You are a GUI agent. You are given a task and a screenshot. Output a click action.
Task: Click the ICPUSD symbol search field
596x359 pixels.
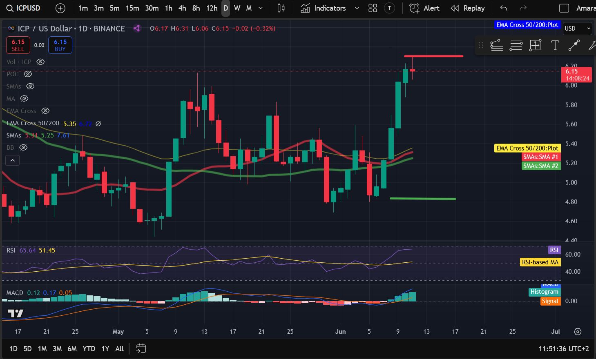(24, 8)
